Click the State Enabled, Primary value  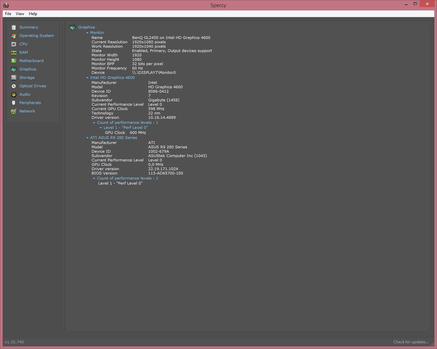(x=172, y=51)
